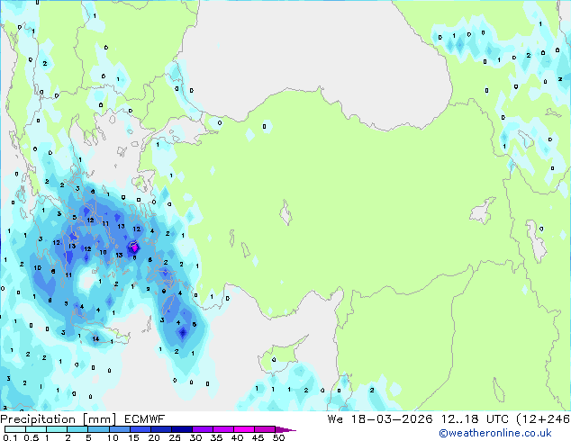
Task: Click the magenta swatch between 40 and 45
Action: click(244, 429)
